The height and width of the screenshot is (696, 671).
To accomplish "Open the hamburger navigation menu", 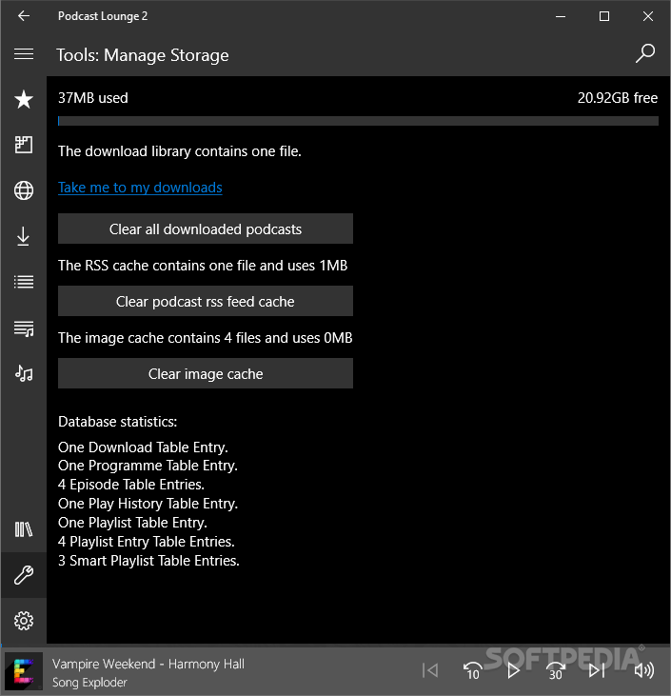I will (x=24, y=54).
